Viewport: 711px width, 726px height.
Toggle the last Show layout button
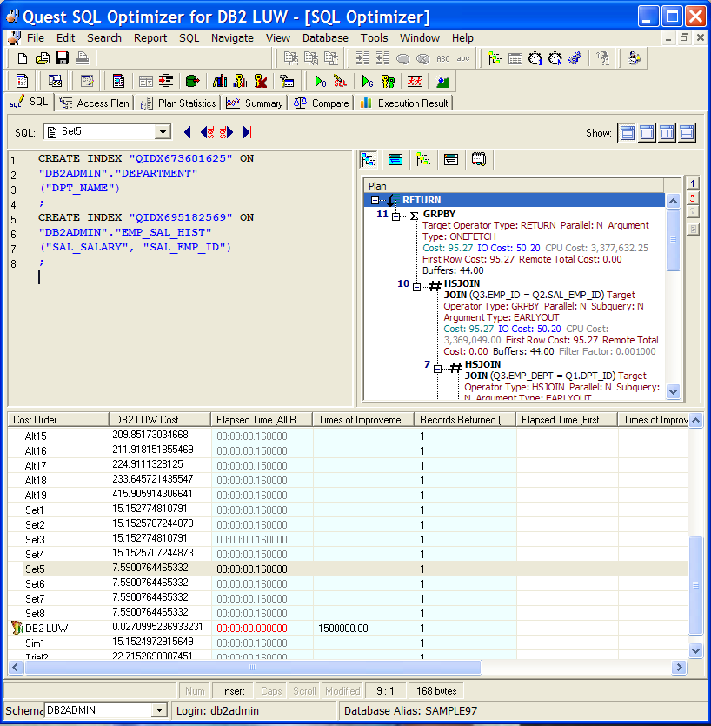pos(688,132)
